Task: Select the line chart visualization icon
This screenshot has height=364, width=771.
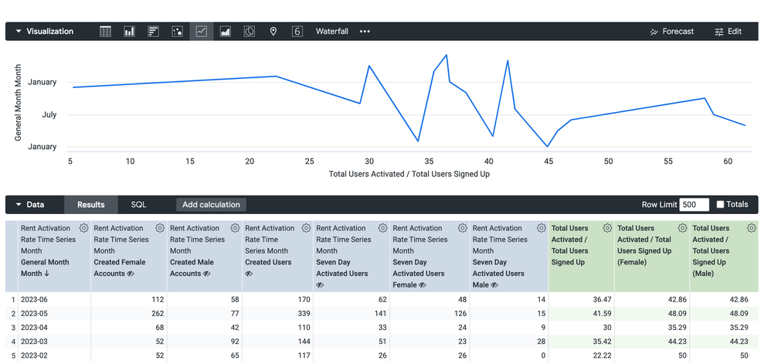Action: point(202,32)
